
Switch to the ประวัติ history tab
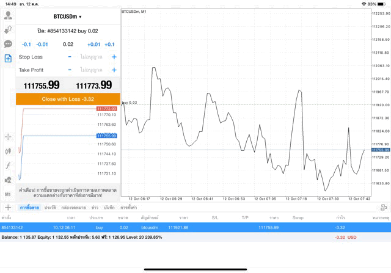[49, 208]
